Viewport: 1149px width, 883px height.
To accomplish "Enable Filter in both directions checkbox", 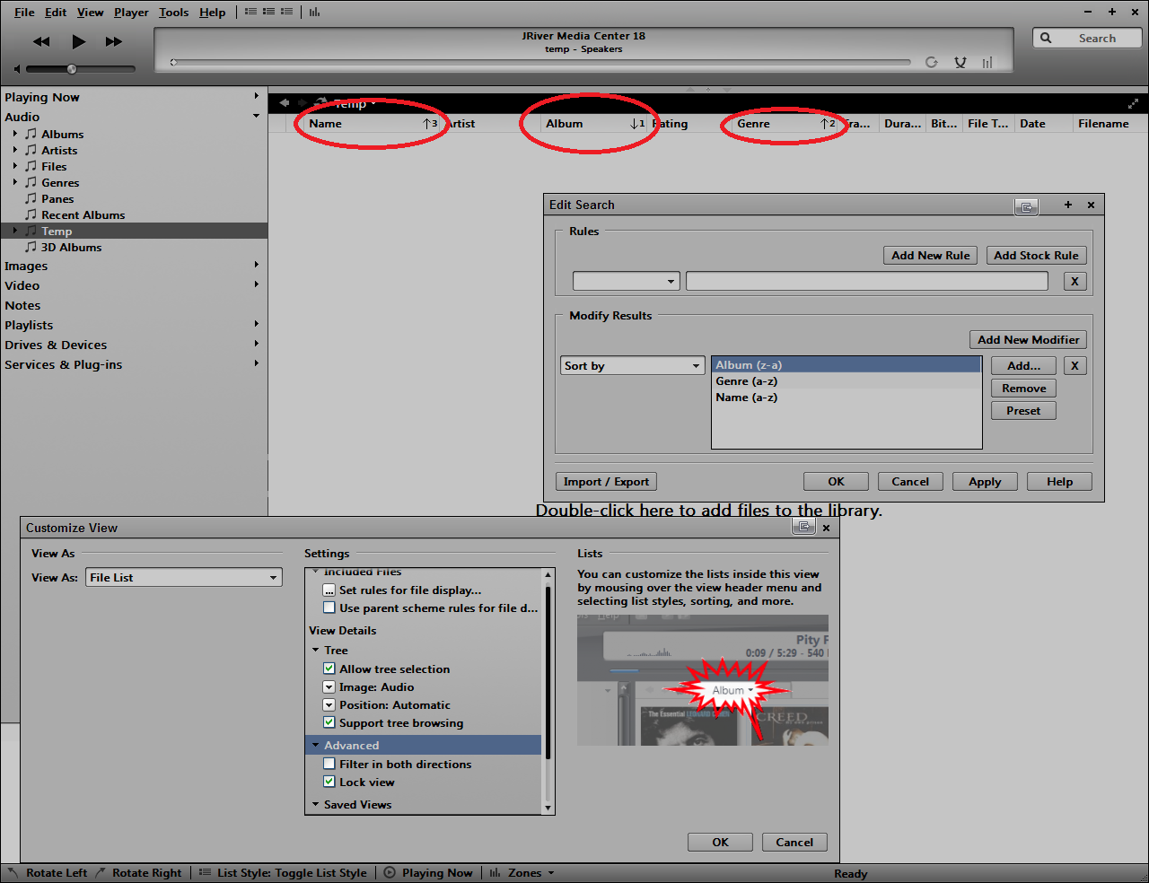I will 329,764.
